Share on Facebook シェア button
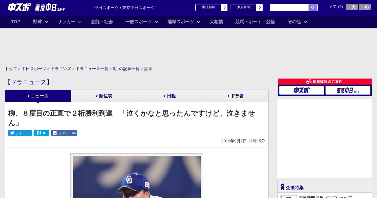Screen dimensions: 377x198 tap(64, 133)
